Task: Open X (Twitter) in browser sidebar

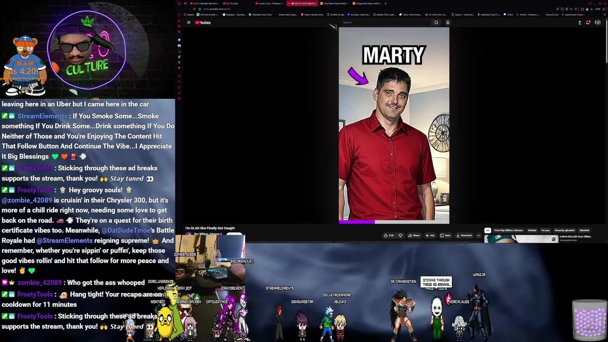Action: [x=179, y=62]
